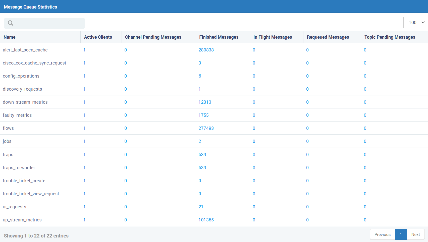
Task: Select the alert_last_seen_cache queue name
Action: pos(25,50)
